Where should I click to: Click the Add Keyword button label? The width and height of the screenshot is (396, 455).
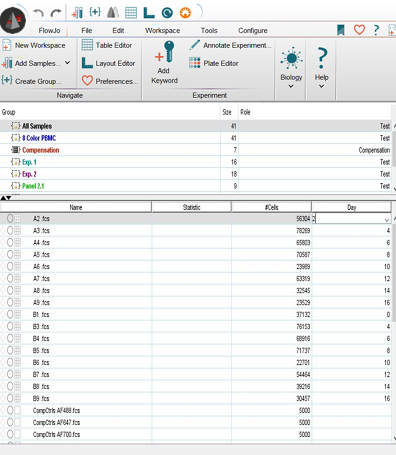(x=164, y=76)
